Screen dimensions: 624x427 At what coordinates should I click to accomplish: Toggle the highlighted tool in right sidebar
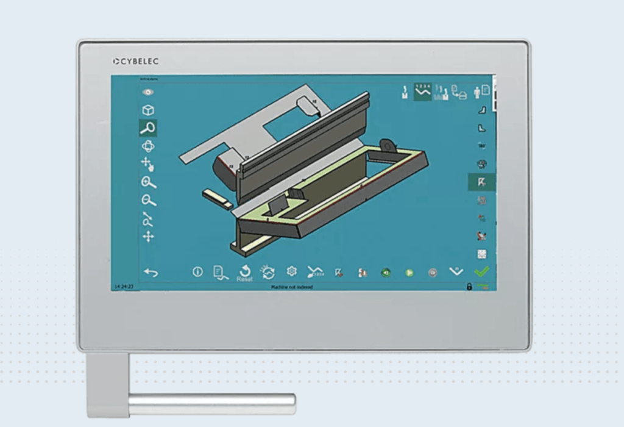(x=481, y=182)
